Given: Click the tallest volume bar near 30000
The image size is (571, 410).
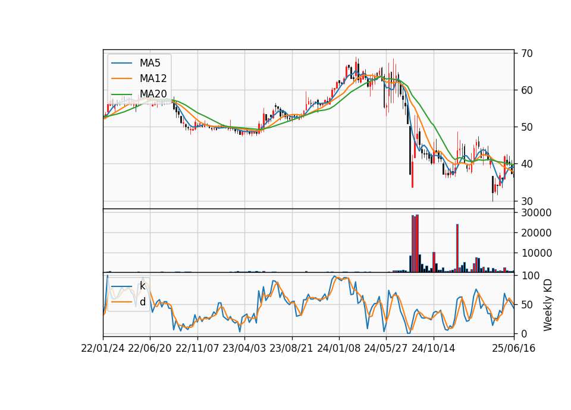Looking at the screenshot, I should 417,244.
